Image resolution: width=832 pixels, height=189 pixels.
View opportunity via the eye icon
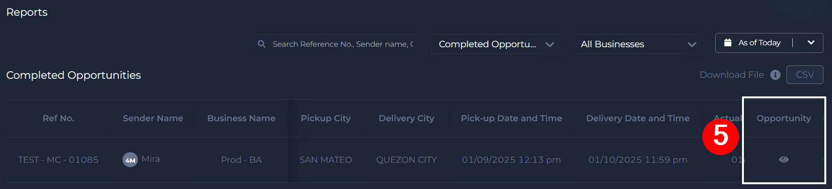click(x=784, y=159)
